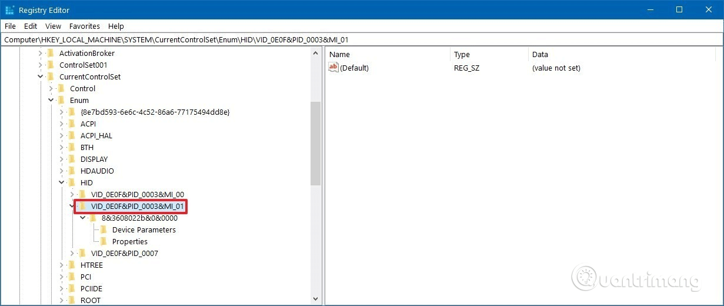Select the (Default) value name
This screenshot has height=306, width=724.
tap(355, 68)
